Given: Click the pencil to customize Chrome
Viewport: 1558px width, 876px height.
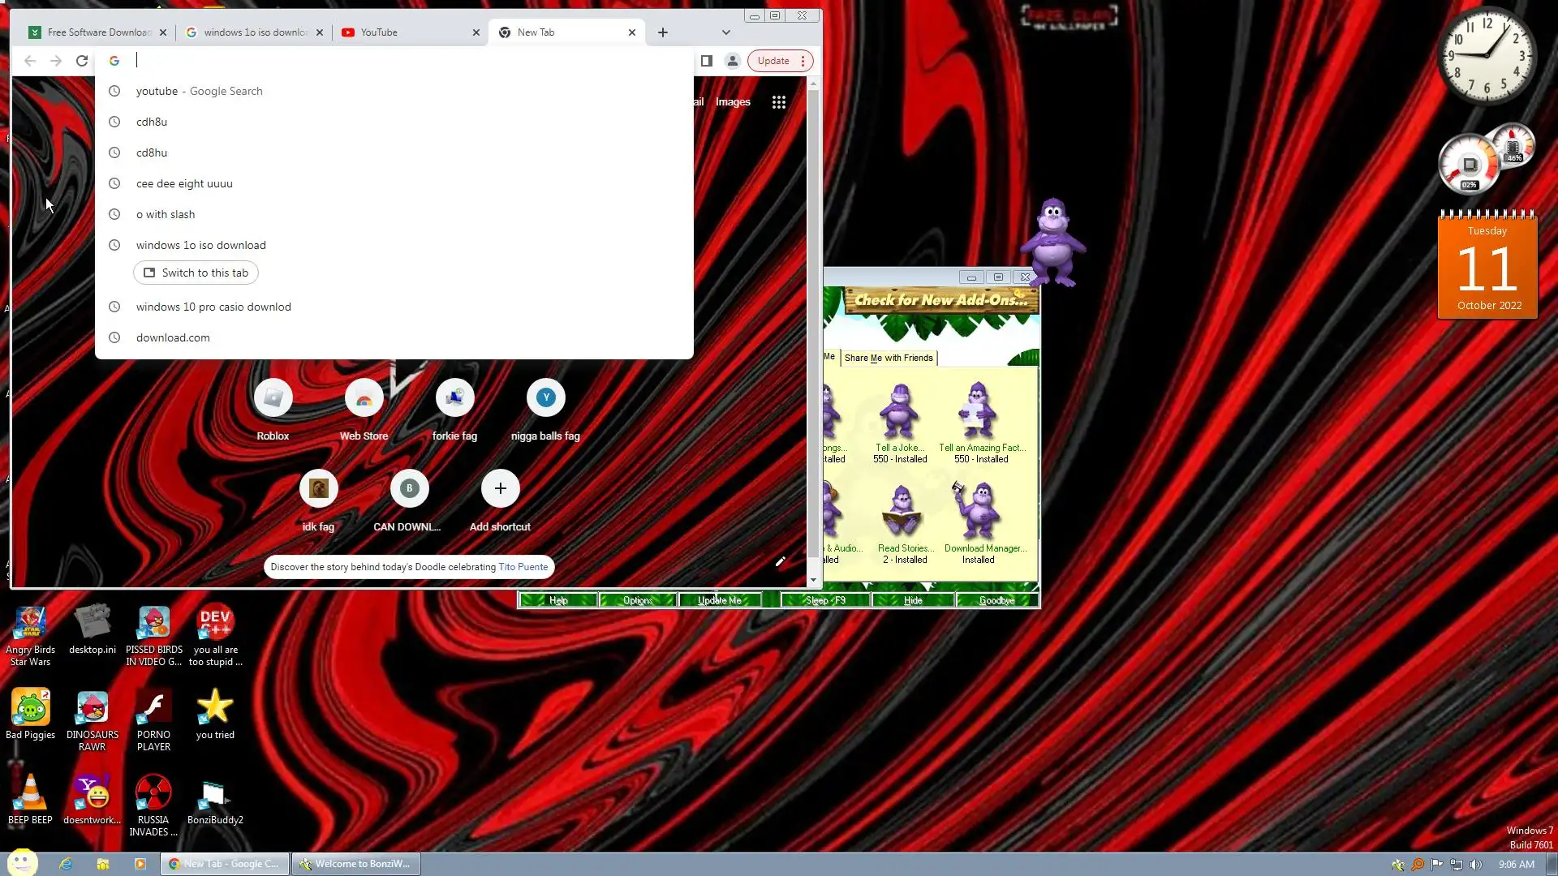Looking at the screenshot, I should coord(780,561).
